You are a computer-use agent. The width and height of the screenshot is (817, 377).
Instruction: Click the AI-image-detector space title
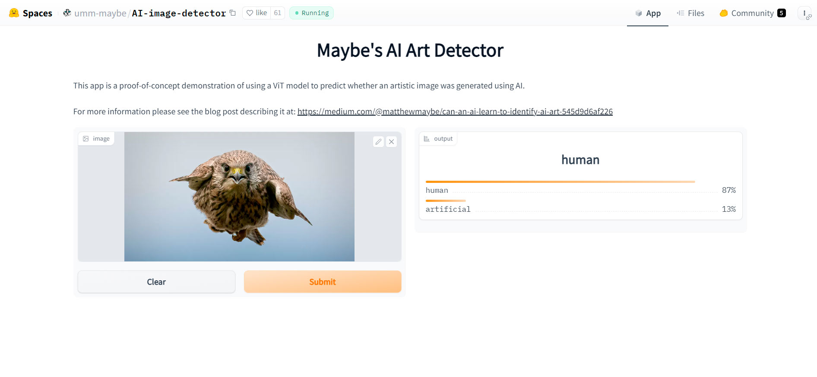coord(179,13)
